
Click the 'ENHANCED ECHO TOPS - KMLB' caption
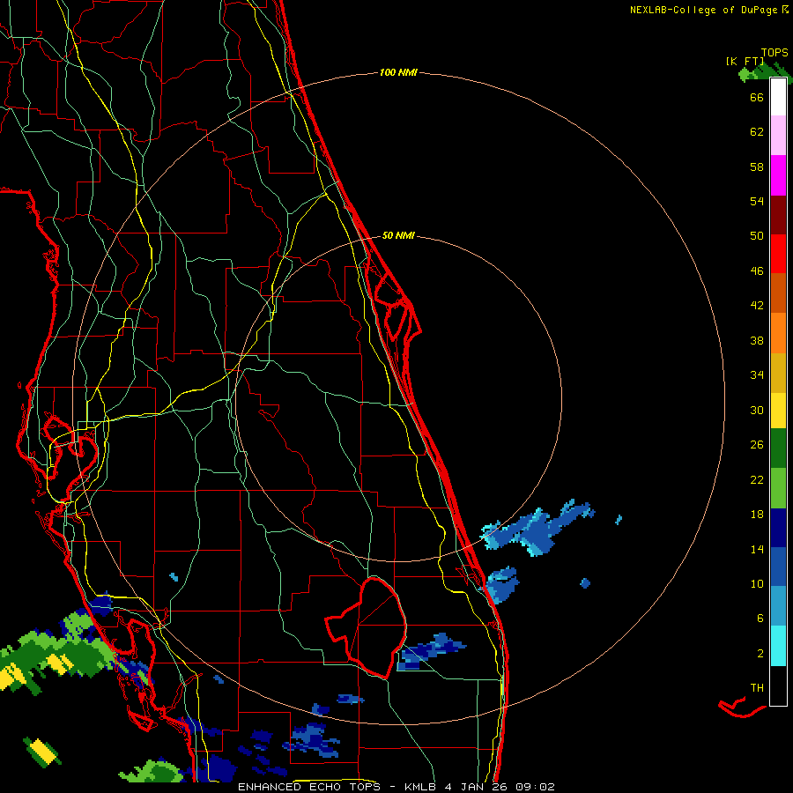339,787
